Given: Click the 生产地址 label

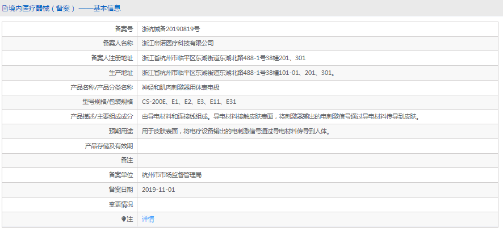Looking at the screenshot, I should click(x=121, y=73).
